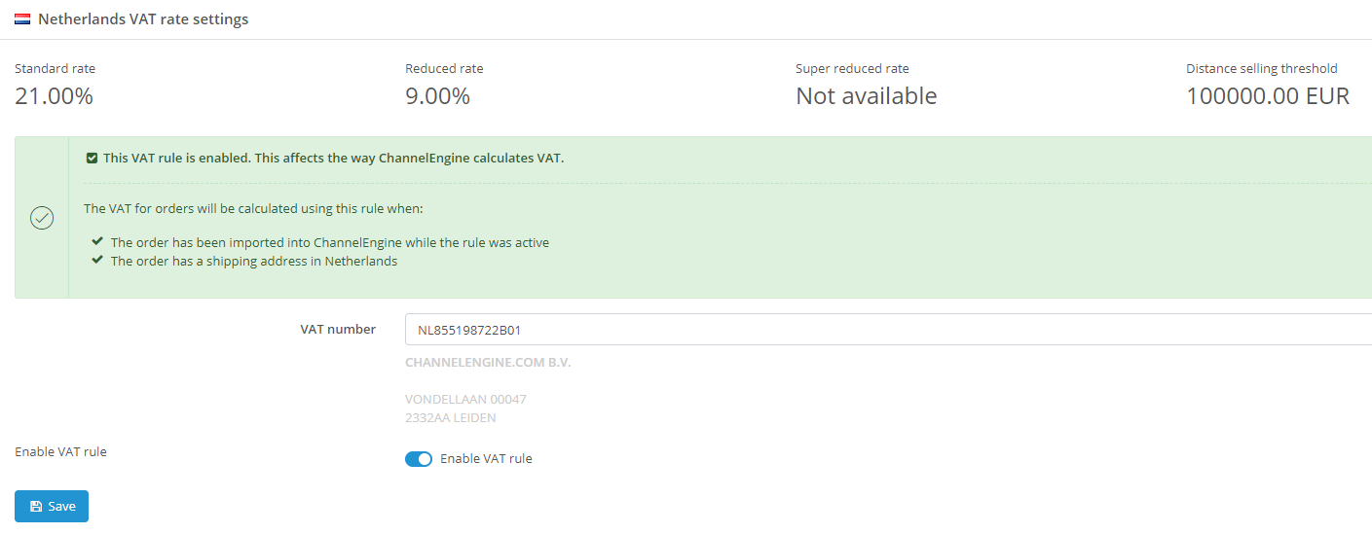The width and height of the screenshot is (1372, 534).
Task: Click the address line 2332AA LEIDEN
Action: (x=451, y=418)
